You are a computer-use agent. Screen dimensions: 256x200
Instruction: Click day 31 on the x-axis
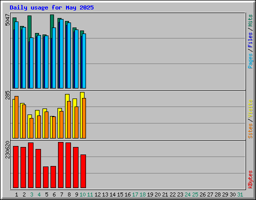pyautogui.click(x=240, y=194)
